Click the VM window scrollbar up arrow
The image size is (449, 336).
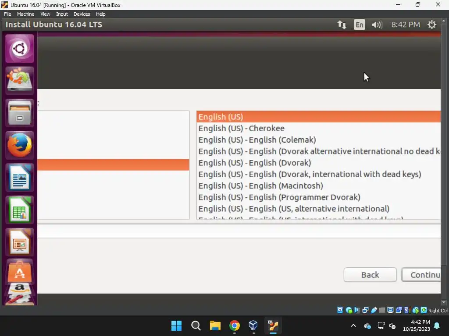(x=444, y=21)
